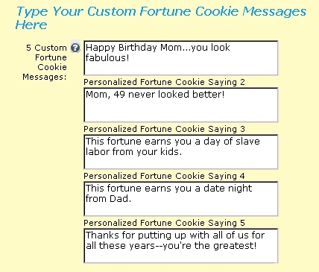The image size is (319, 272).
Task: Click the Personalized Fortune Cookie Saying 3 label
Action: pyautogui.click(x=164, y=129)
